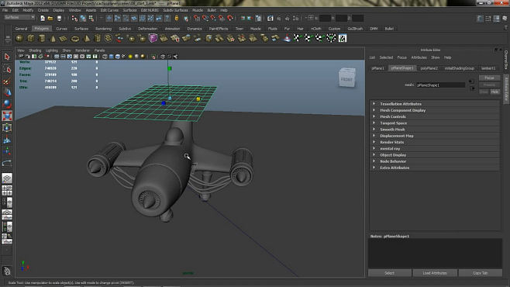The height and width of the screenshot is (287, 510).
Task: Click the Copy Tab button
Action: 481,273
